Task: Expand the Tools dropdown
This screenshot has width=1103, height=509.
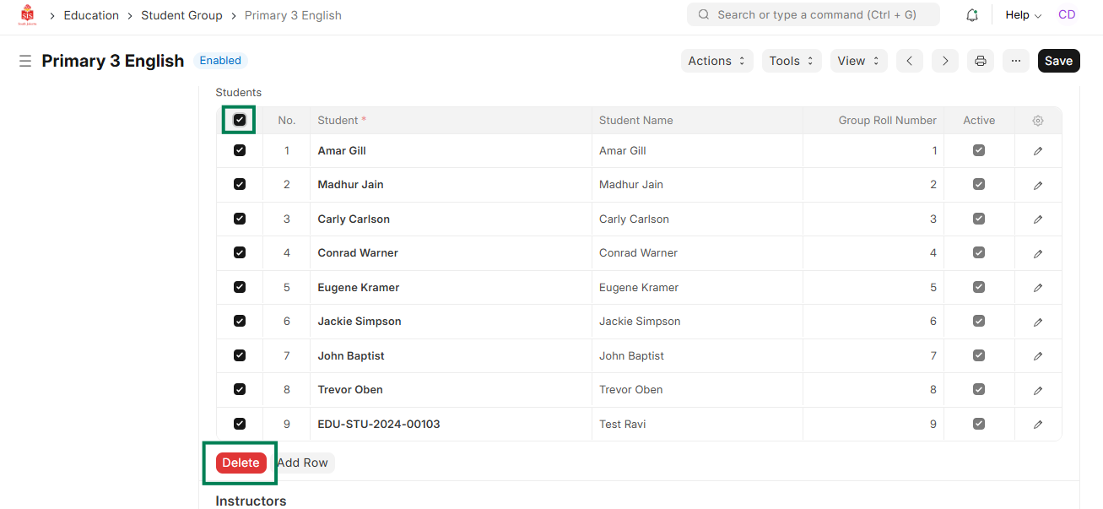Action: pyautogui.click(x=791, y=61)
